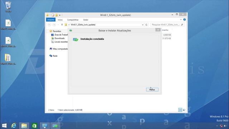Select the folder icon on the desktop

(x=8, y=59)
